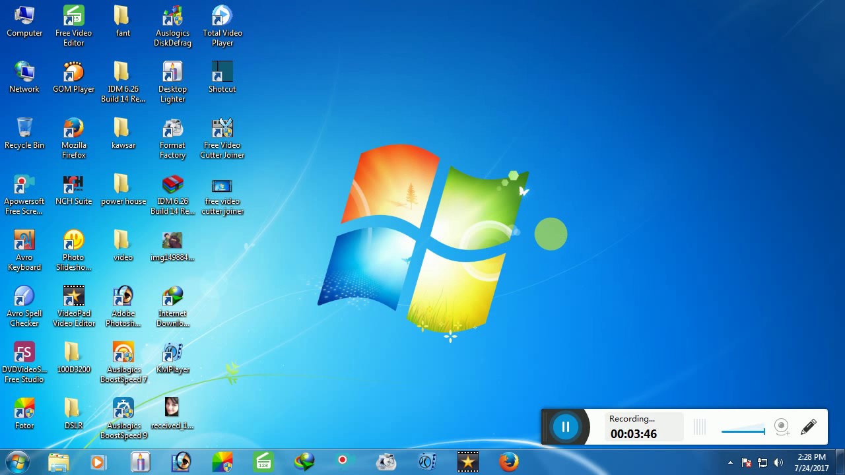845x475 pixels.
Task: Select the Shotcut desktop shortcut
Action: (x=222, y=78)
